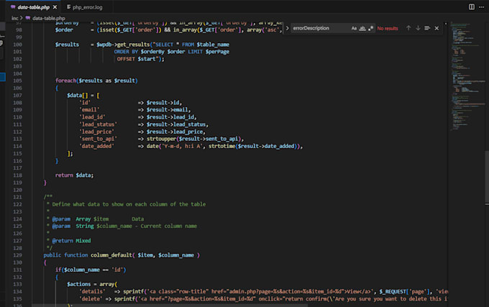Click the 'lead_price' array key
The image size is (489, 307).
click(96, 132)
